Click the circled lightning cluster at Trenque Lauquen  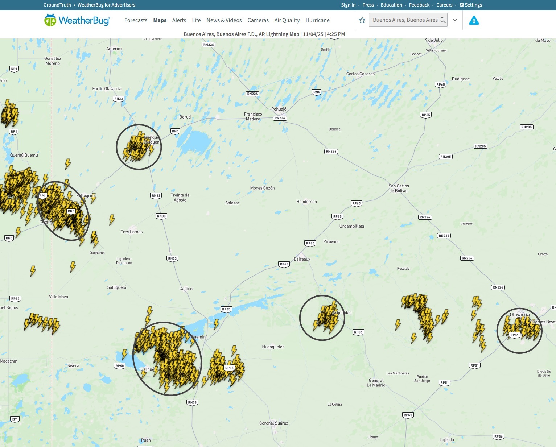[x=139, y=147]
